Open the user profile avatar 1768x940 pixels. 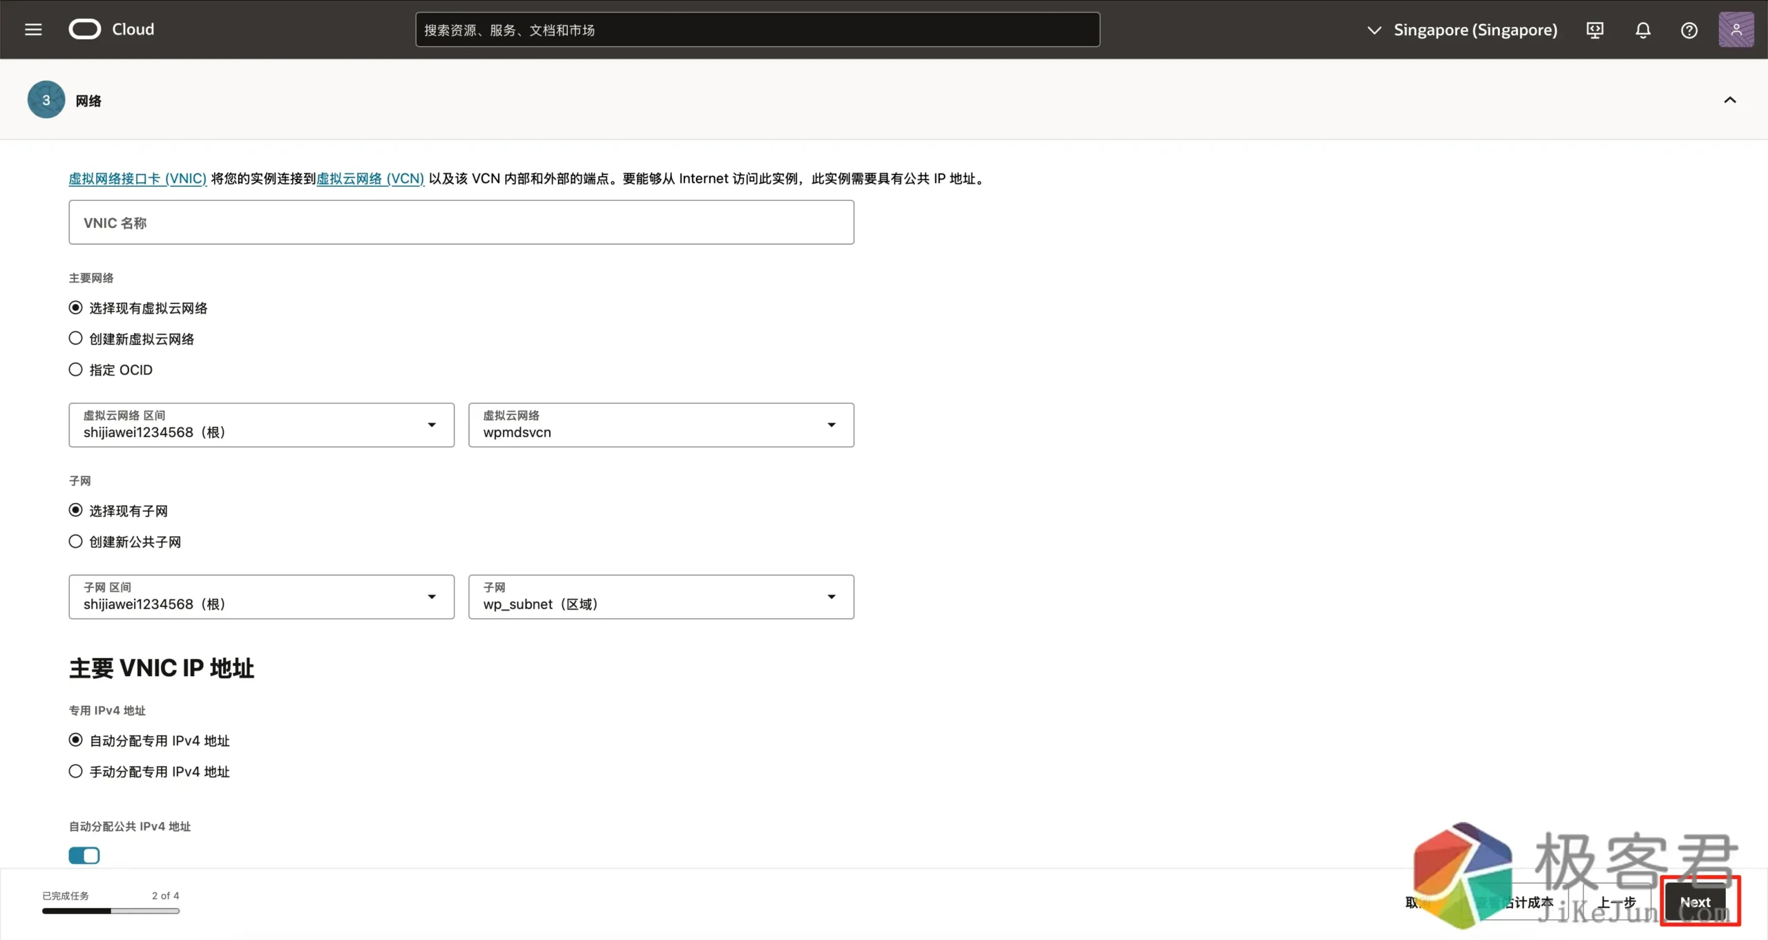click(x=1736, y=30)
